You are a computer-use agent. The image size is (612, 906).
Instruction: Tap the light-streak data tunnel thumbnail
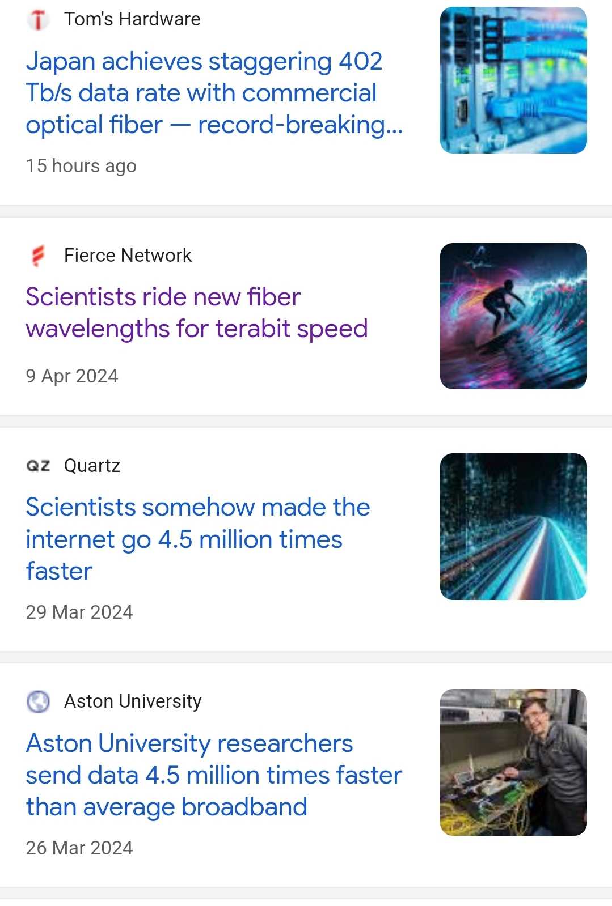513,526
